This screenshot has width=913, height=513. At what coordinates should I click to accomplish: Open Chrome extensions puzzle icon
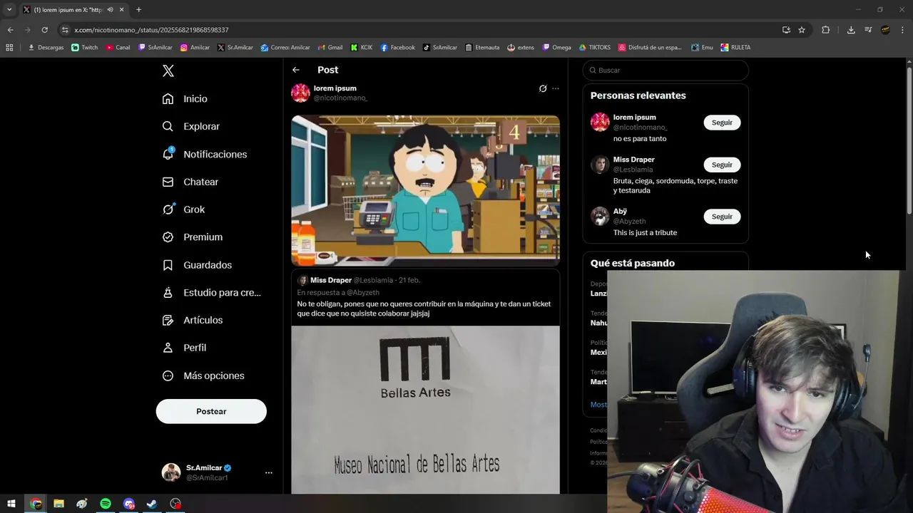coord(826,30)
